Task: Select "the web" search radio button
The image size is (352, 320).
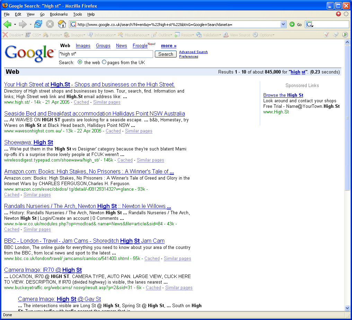Action: coord(80,62)
